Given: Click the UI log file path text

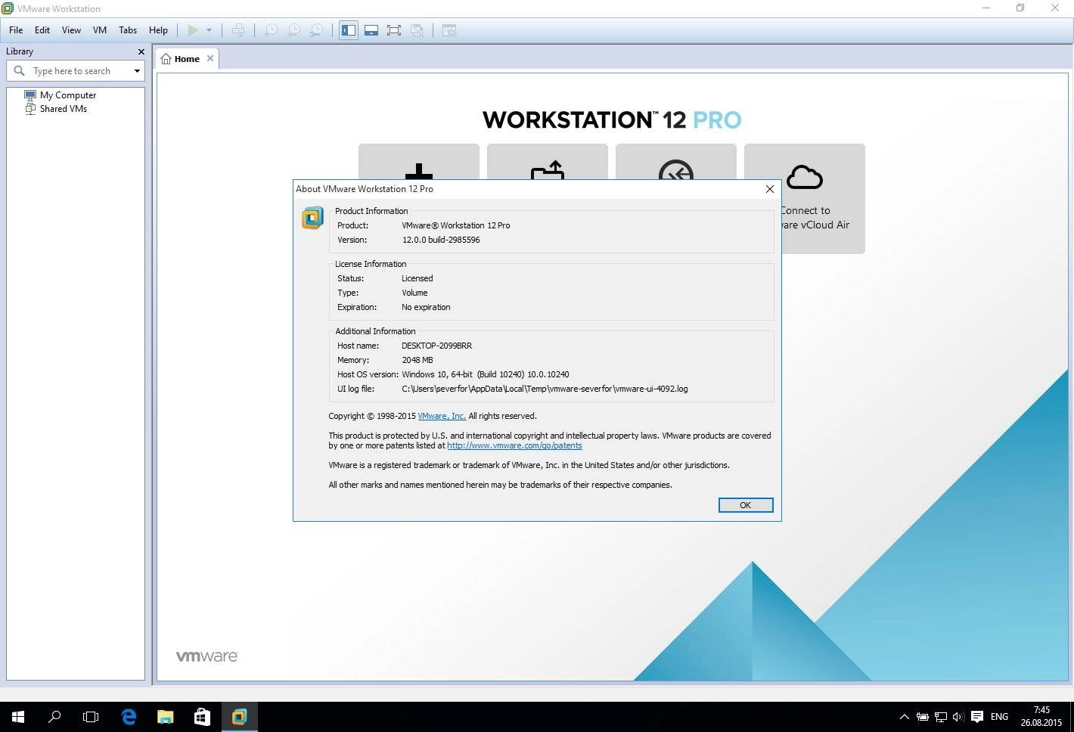Looking at the screenshot, I should [x=545, y=389].
